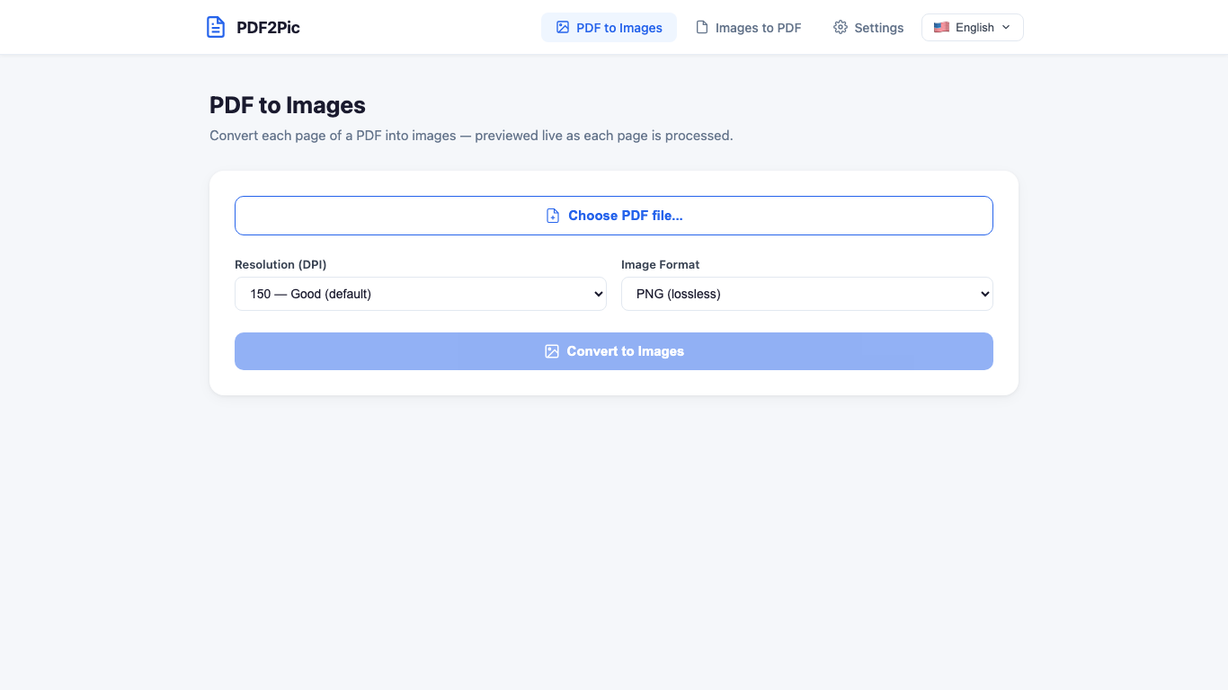Open the PDF to Images tab
Screen dimensions: 1228x690
[x=609, y=27]
